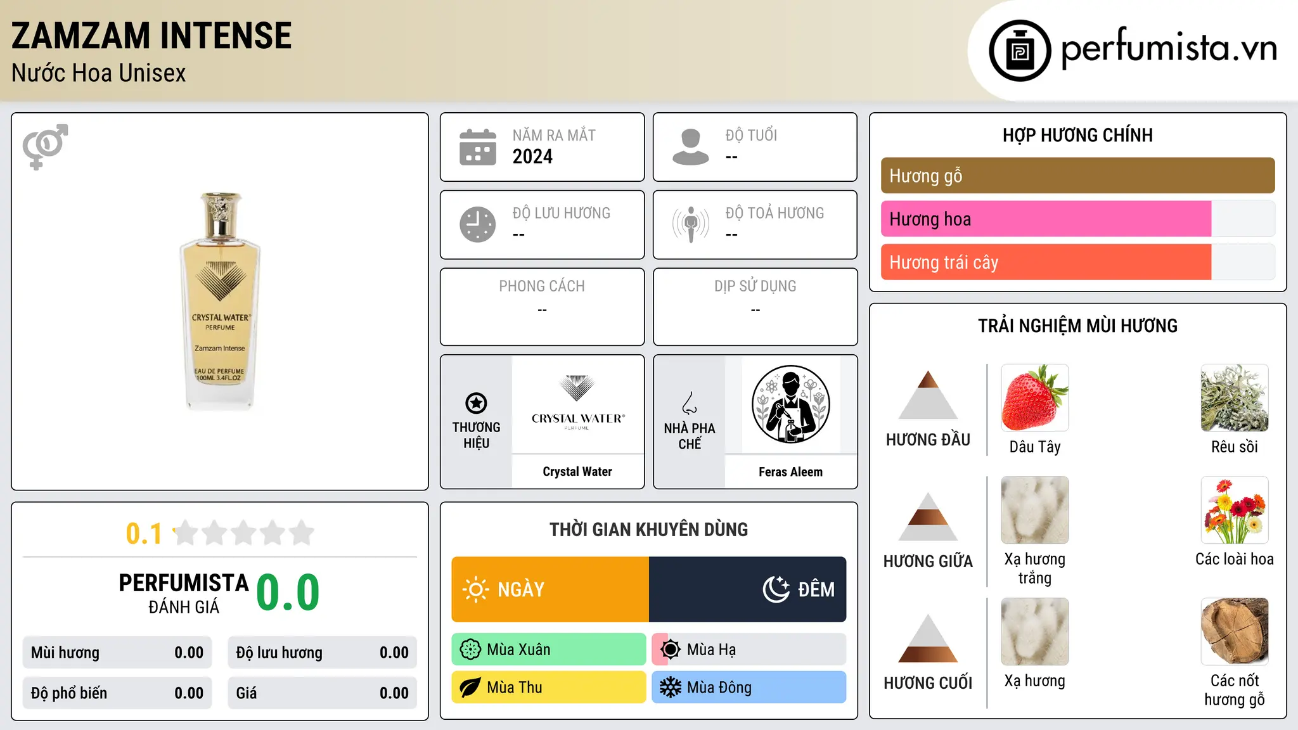
Task: Open the Rêu sồi oakmoss note image
Action: click(1235, 398)
